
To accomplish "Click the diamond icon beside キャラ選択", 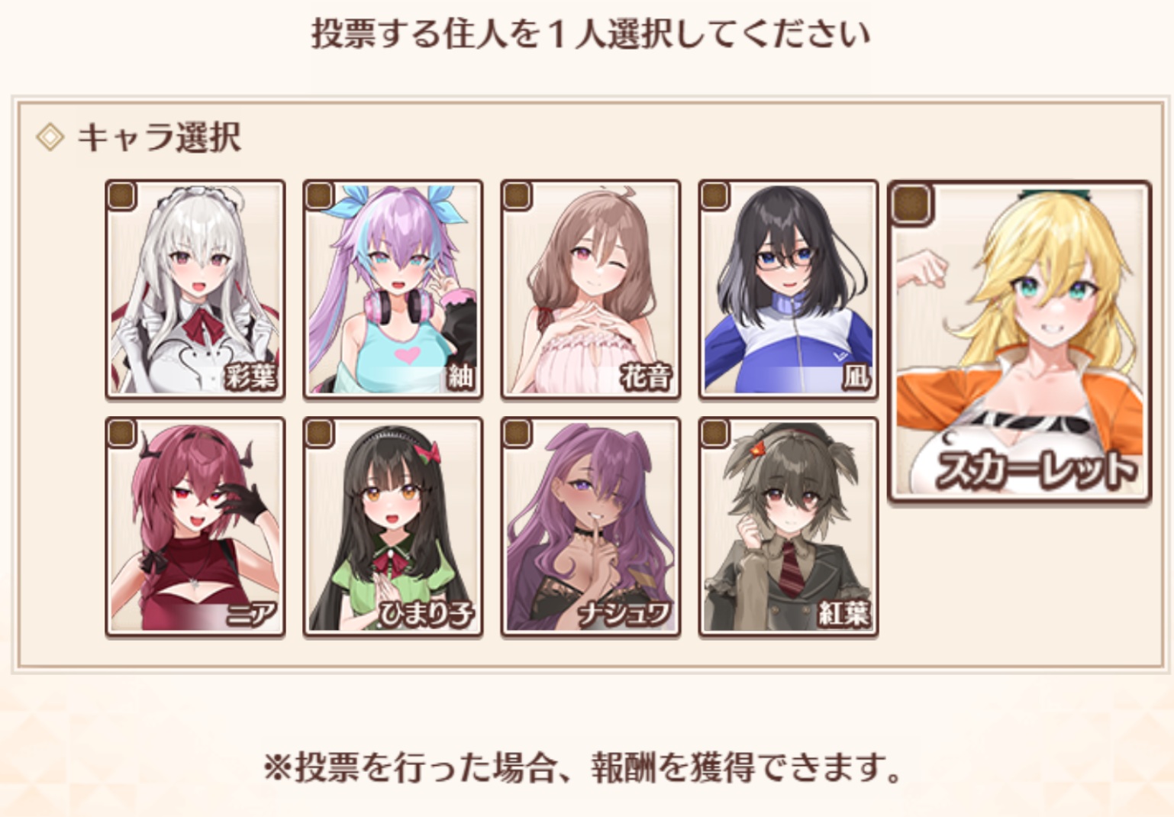I will (50, 137).
